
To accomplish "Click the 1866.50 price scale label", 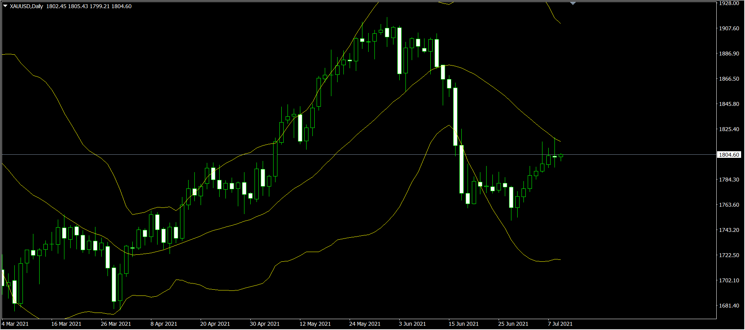I will (x=729, y=79).
